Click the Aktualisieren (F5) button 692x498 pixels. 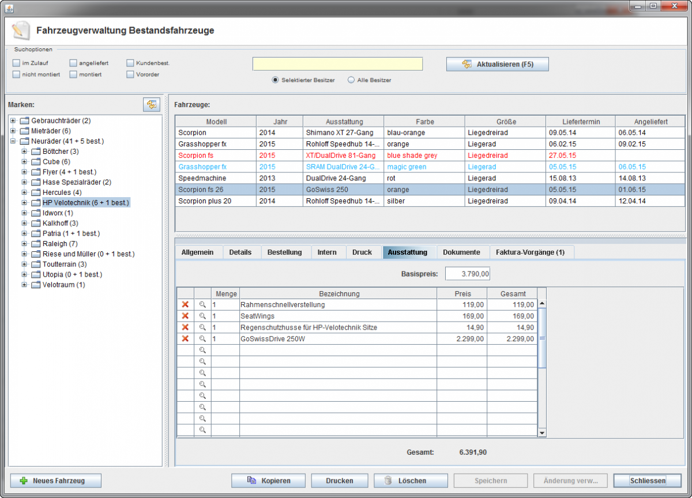pos(497,64)
